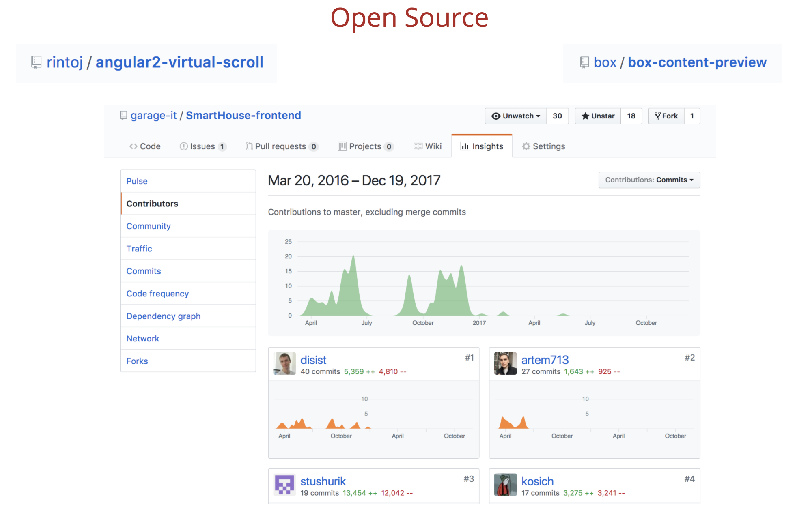
Task: Switch to the Issues tab
Action: coord(202,146)
